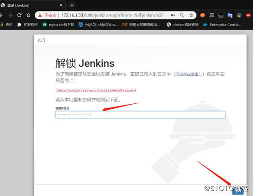The image size is (253, 196).
Task: Click the 解锁 Jenkins heading
Action: point(85,64)
